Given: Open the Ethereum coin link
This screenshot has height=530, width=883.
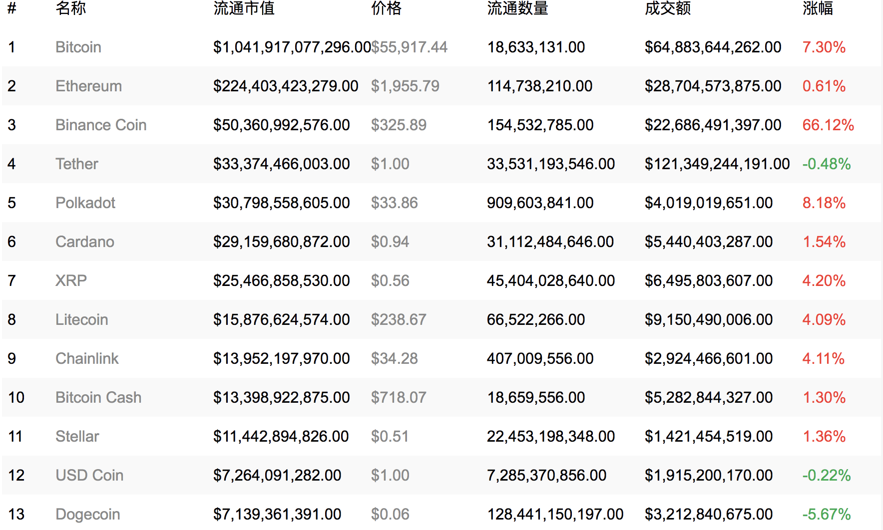Looking at the screenshot, I should pyautogui.click(x=88, y=86).
